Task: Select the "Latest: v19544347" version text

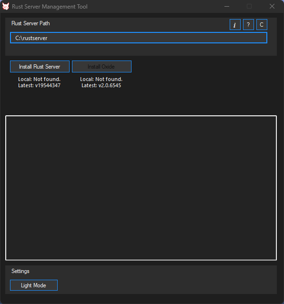Action: tap(40, 85)
